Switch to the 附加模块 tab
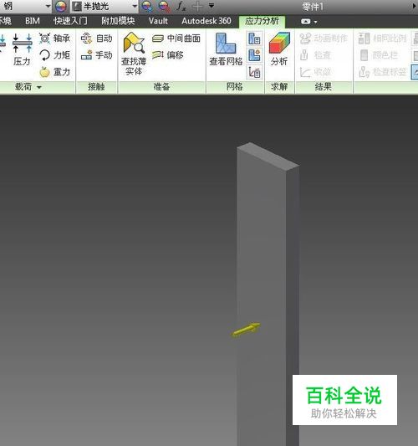 (118, 21)
